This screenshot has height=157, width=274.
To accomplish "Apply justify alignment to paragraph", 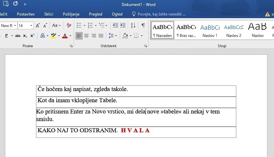I will pyautogui.click(x=101, y=36).
